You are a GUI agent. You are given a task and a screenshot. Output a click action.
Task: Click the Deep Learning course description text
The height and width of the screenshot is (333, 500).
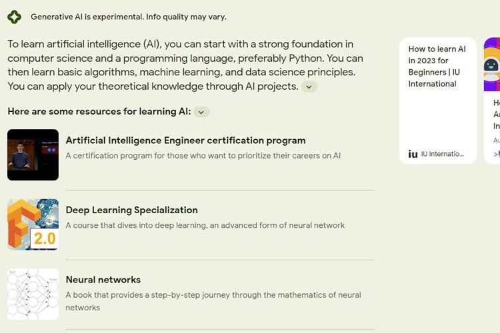(x=205, y=225)
